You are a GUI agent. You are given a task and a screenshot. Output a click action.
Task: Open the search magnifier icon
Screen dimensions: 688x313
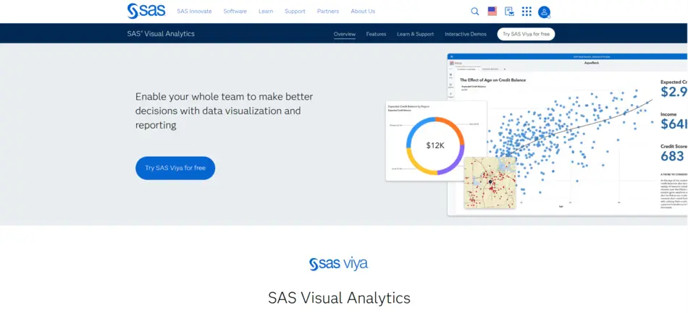click(475, 12)
